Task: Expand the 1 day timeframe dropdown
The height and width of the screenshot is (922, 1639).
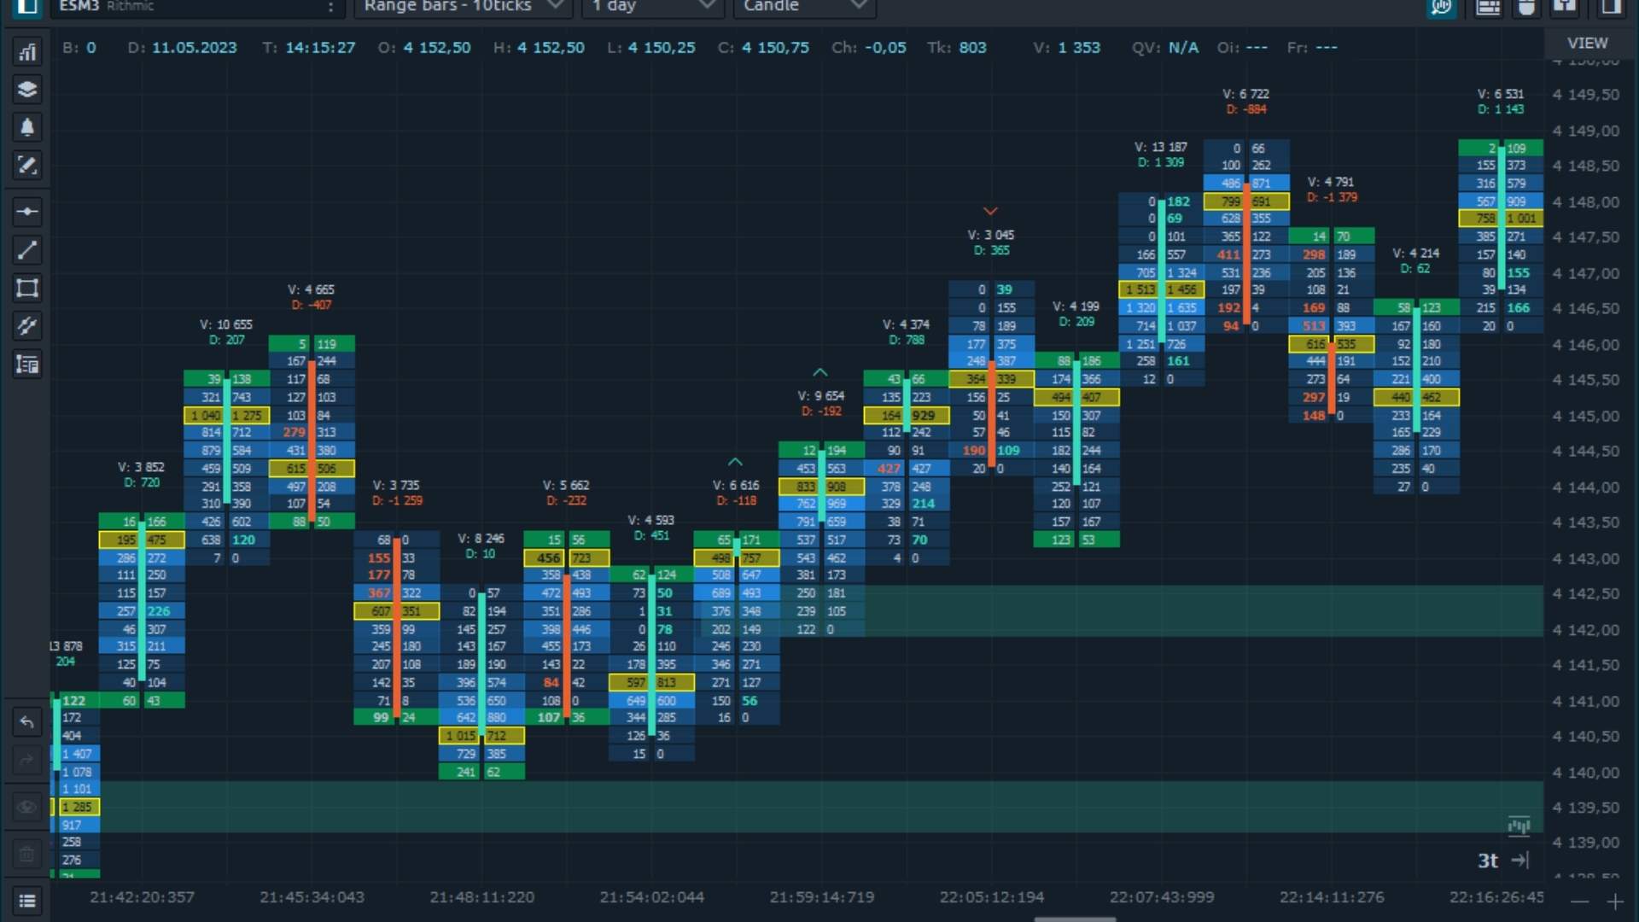Action: pyautogui.click(x=651, y=6)
